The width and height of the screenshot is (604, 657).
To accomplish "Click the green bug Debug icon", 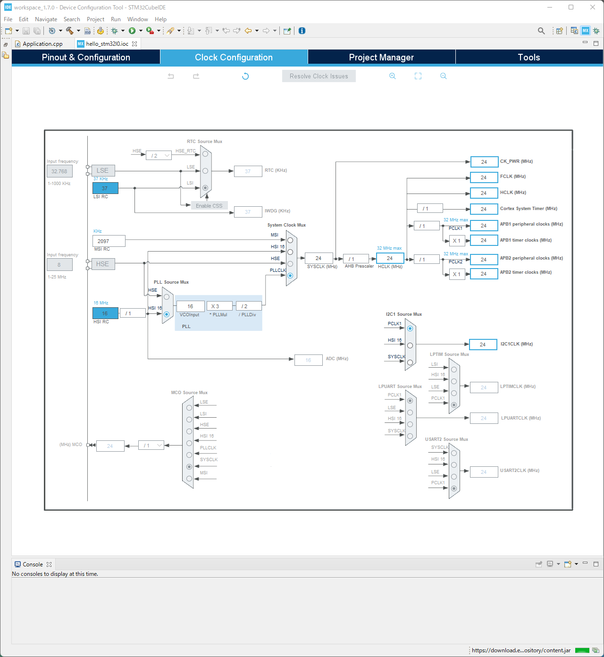I will point(114,31).
